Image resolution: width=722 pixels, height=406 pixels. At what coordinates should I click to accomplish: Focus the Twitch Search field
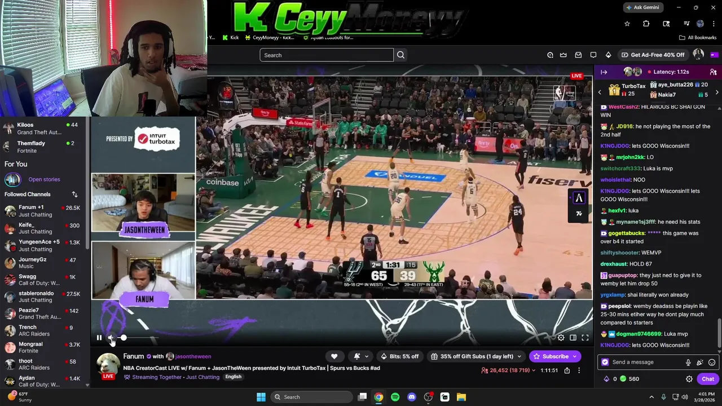click(327, 55)
